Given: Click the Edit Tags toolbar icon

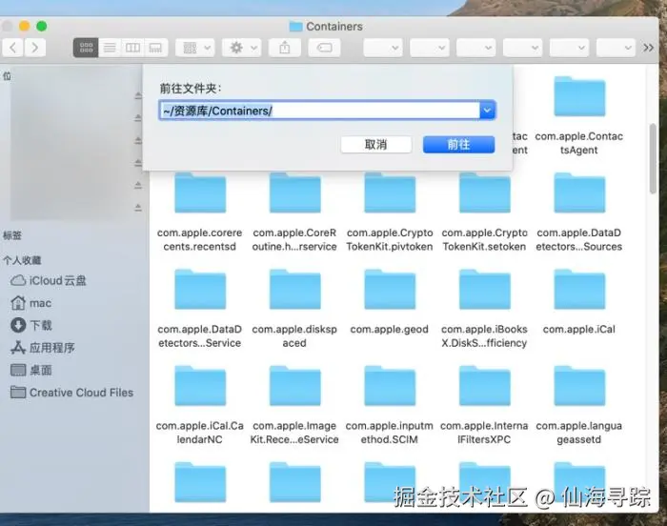Looking at the screenshot, I should [x=324, y=48].
